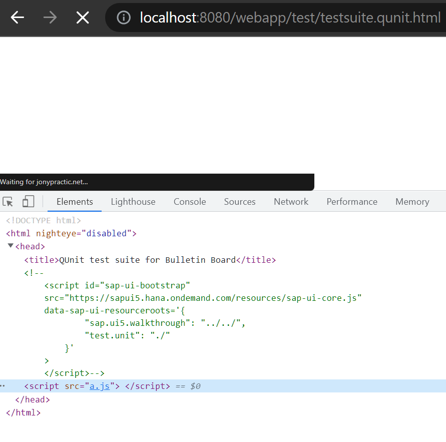Switch to the Elements tab
The height and width of the screenshot is (442, 446).
(x=75, y=202)
